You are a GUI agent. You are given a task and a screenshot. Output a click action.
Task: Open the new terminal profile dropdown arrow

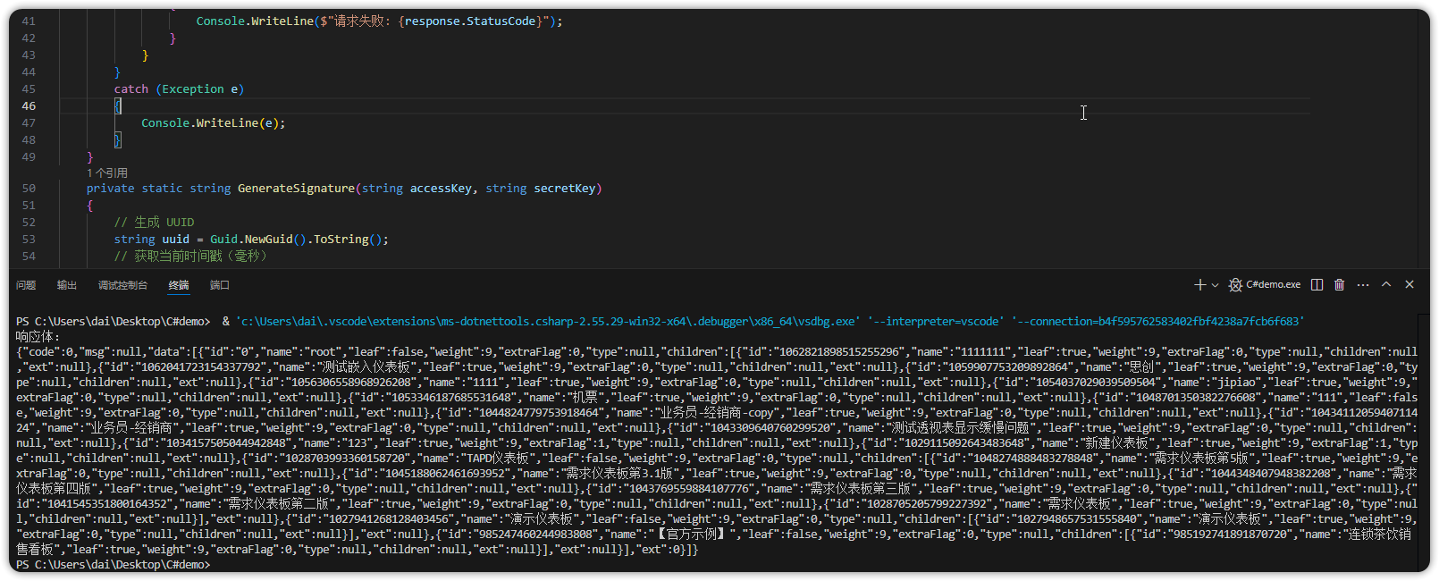point(1215,285)
